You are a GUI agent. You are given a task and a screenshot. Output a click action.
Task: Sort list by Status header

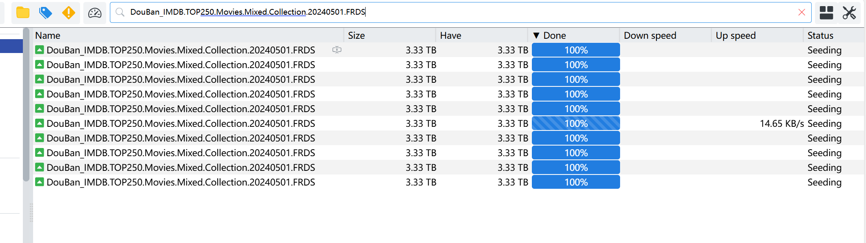(820, 35)
